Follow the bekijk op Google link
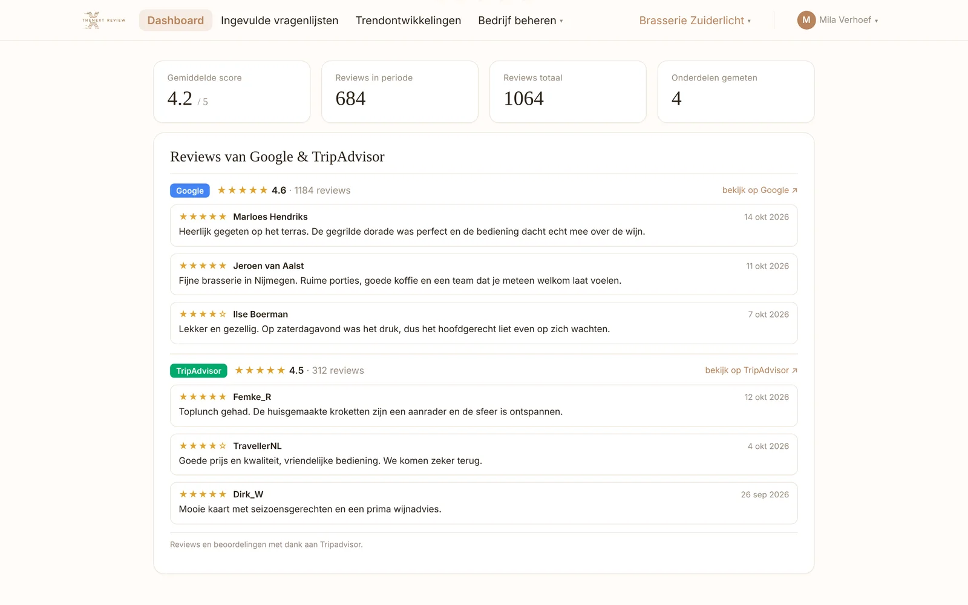 (x=760, y=190)
